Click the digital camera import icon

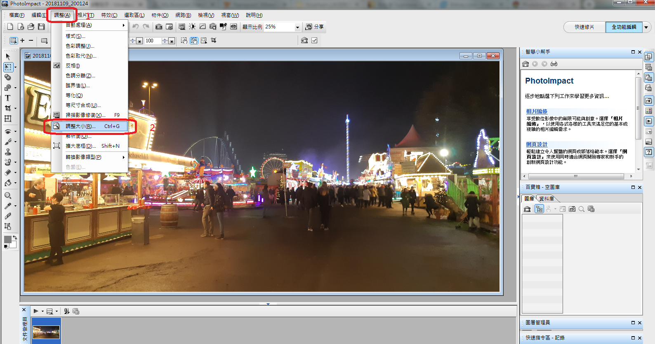[159, 27]
